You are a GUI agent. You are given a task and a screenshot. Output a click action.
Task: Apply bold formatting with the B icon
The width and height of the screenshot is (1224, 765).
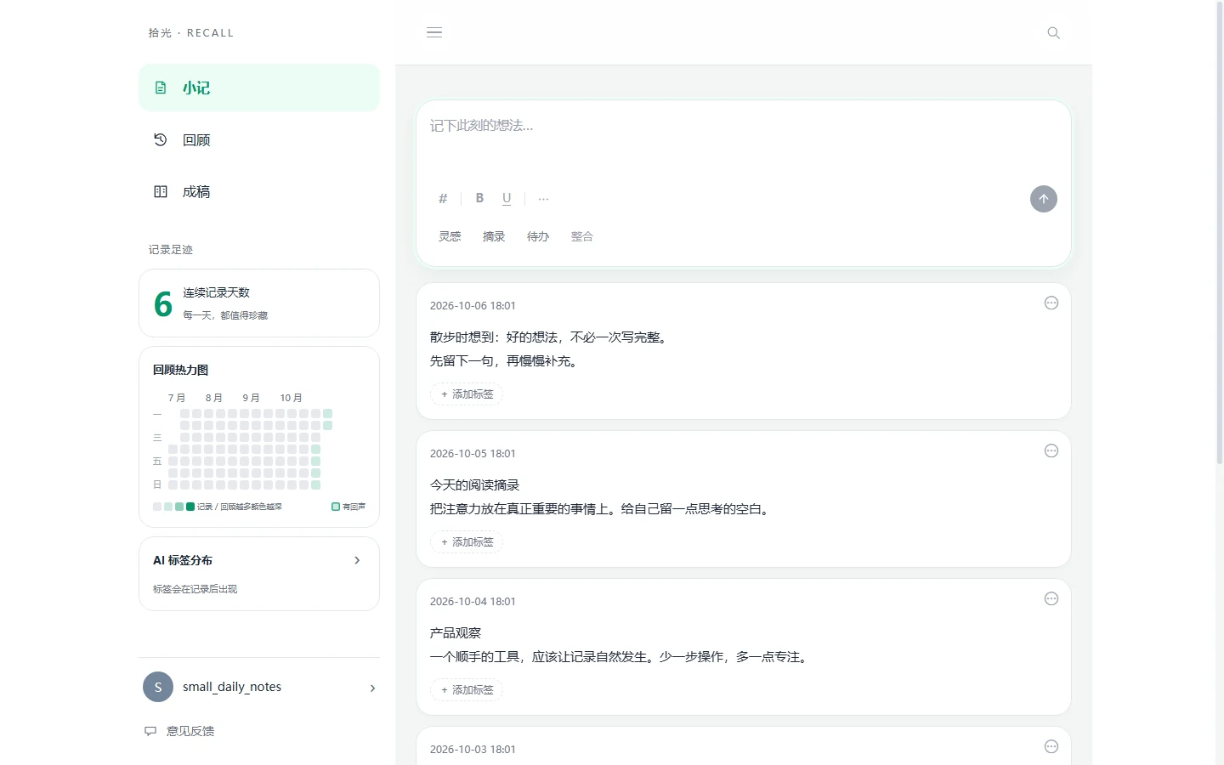coord(479,198)
